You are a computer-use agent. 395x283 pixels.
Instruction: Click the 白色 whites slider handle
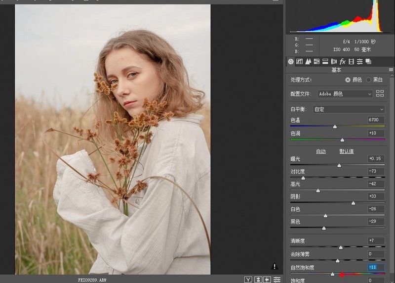tap(325, 216)
